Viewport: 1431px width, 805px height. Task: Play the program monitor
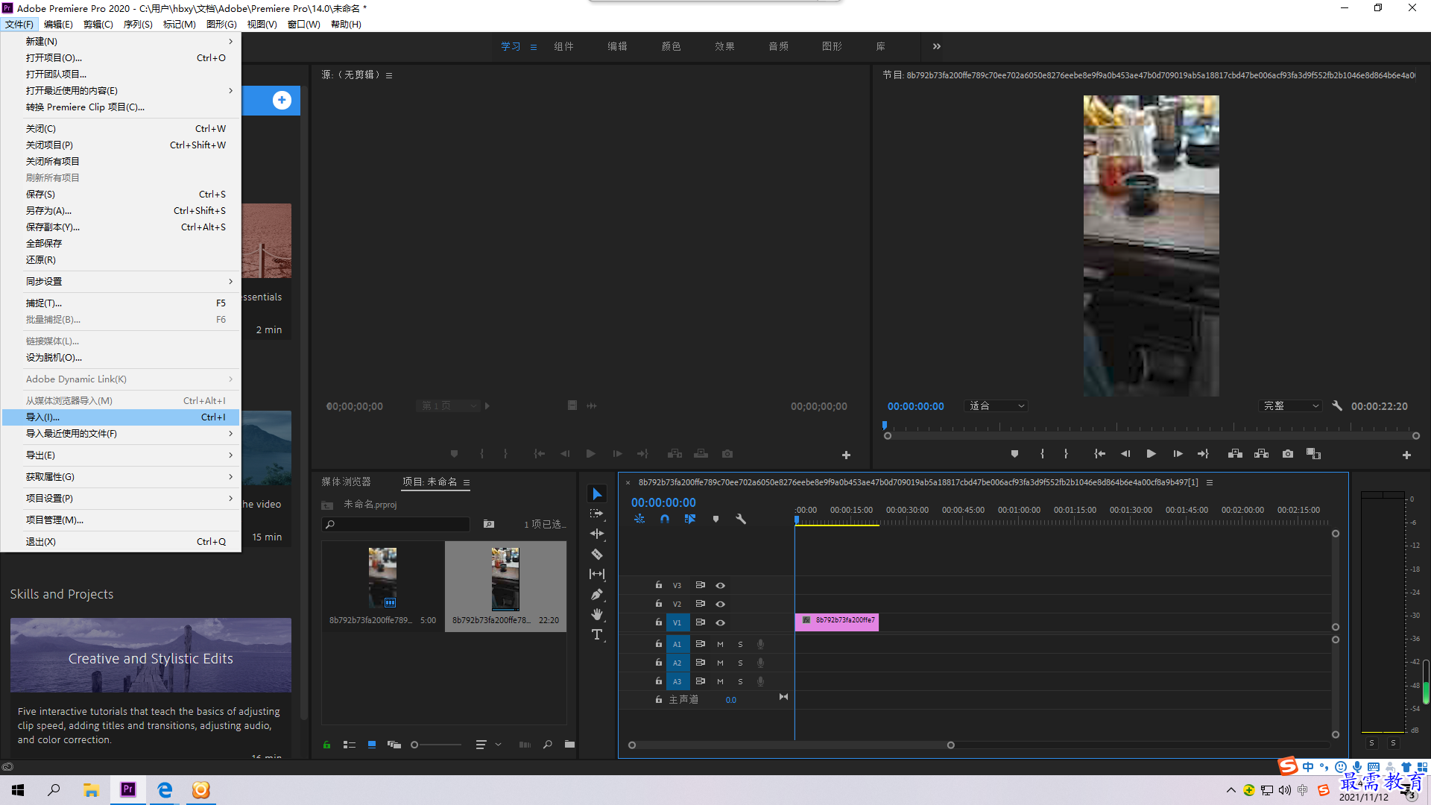click(x=1151, y=453)
